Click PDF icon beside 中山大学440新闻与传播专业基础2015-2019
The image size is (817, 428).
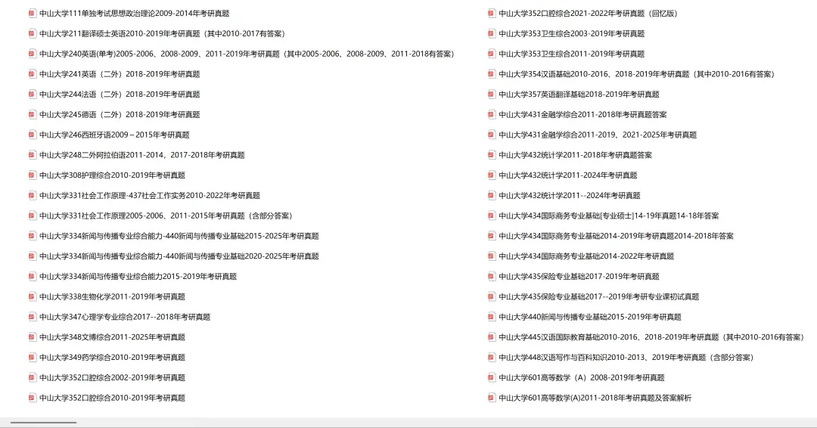[x=492, y=317]
